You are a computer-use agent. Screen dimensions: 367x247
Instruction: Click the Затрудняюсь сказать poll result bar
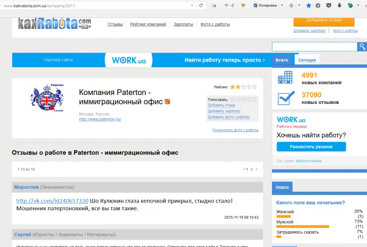pos(279,237)
